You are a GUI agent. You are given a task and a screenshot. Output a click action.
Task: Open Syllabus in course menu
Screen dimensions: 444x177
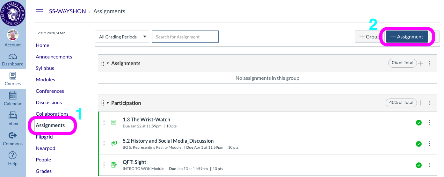(45, 68)
